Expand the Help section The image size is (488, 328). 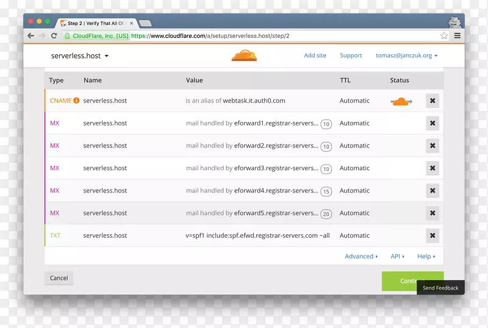tap(426, 256)
